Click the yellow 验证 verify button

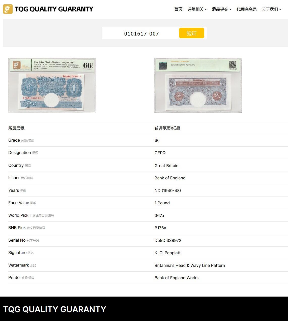click(x=192, y=33)
